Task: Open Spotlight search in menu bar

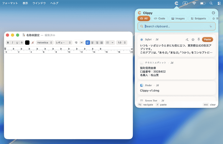Action: [211, 3]
